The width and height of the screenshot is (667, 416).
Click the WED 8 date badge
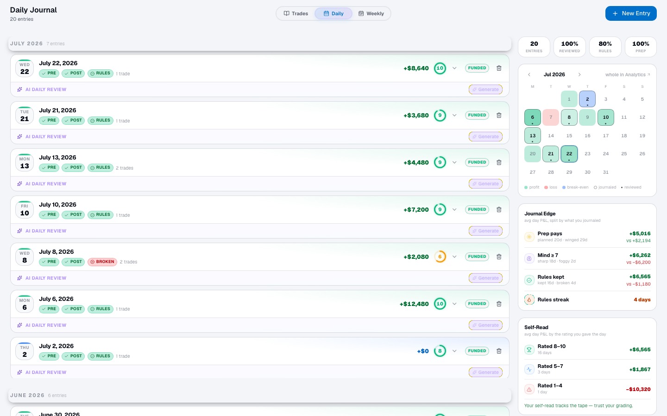click(25, 257)
